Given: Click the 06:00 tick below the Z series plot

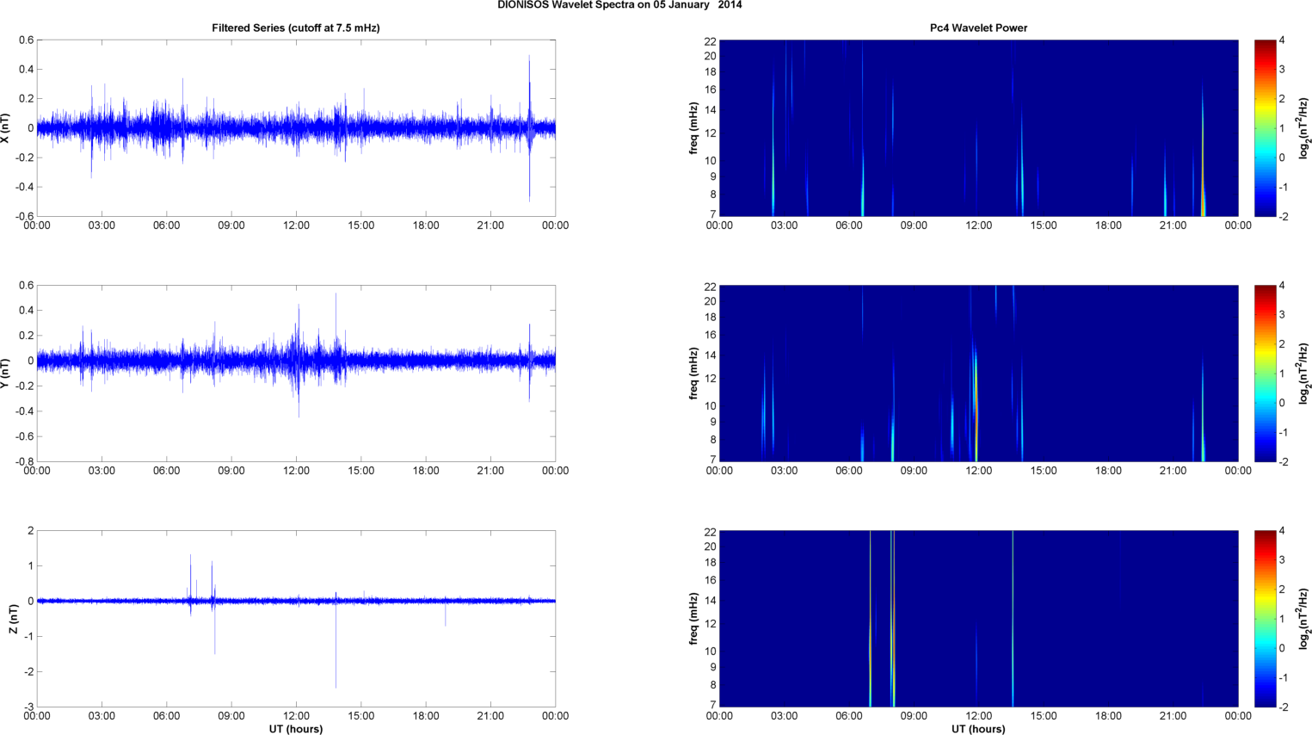Looking at the screenshot, I should click(x=167, y=716).
